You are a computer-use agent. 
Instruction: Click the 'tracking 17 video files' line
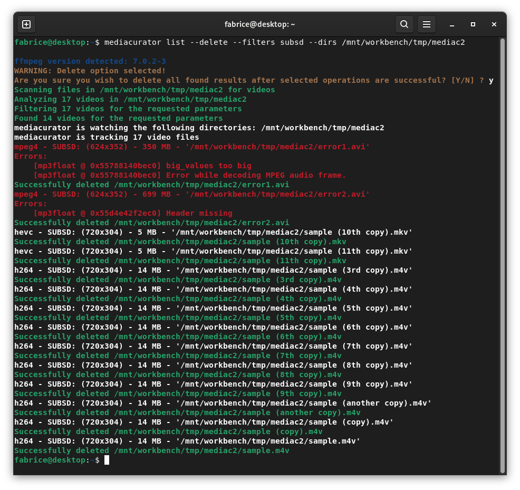[x=107, y=137]
